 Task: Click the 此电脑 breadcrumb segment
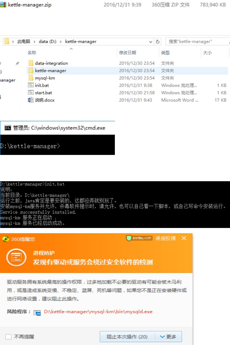point(24,42)
